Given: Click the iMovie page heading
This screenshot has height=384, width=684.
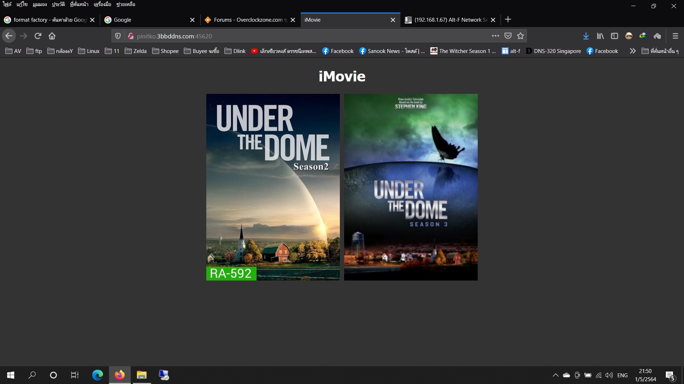Looking at the screenshot, I should 342,76.
